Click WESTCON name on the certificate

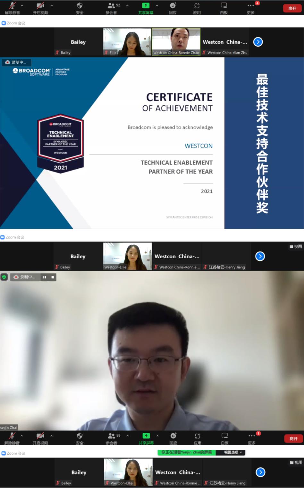click(x=198, y=146)
